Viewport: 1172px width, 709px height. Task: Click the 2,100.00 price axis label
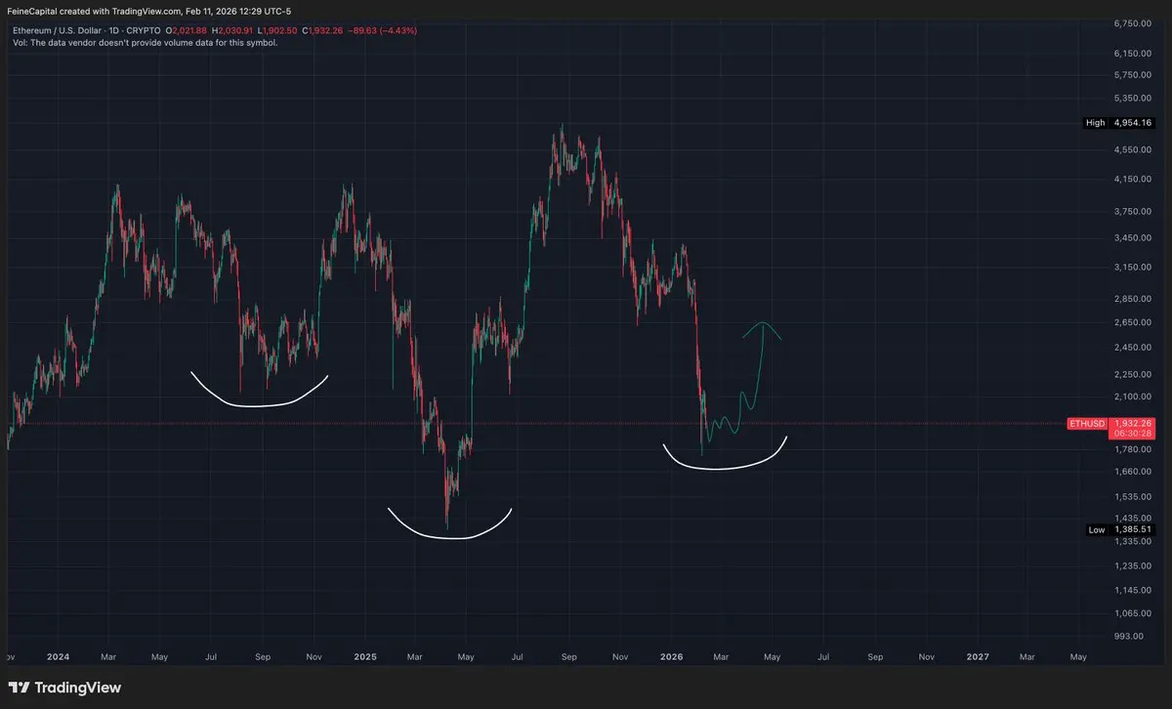click(1133, 396)
